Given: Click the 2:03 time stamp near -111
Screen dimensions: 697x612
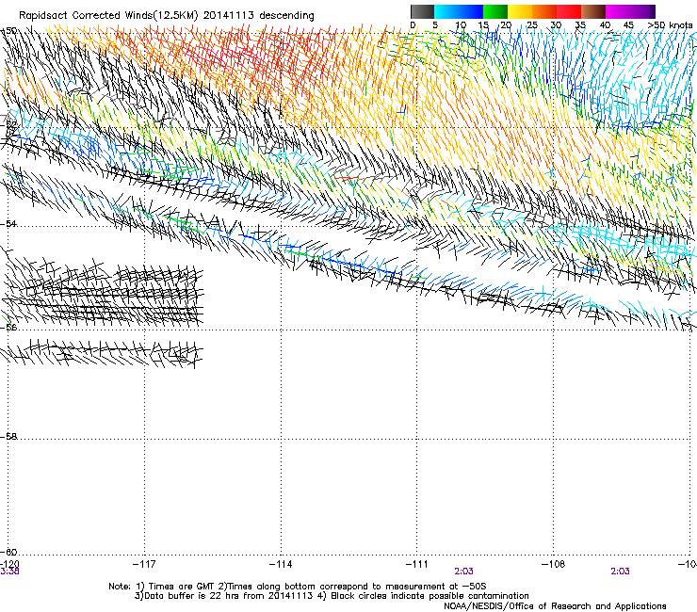Looking at the screenshot, I should (x=463, y=572).
